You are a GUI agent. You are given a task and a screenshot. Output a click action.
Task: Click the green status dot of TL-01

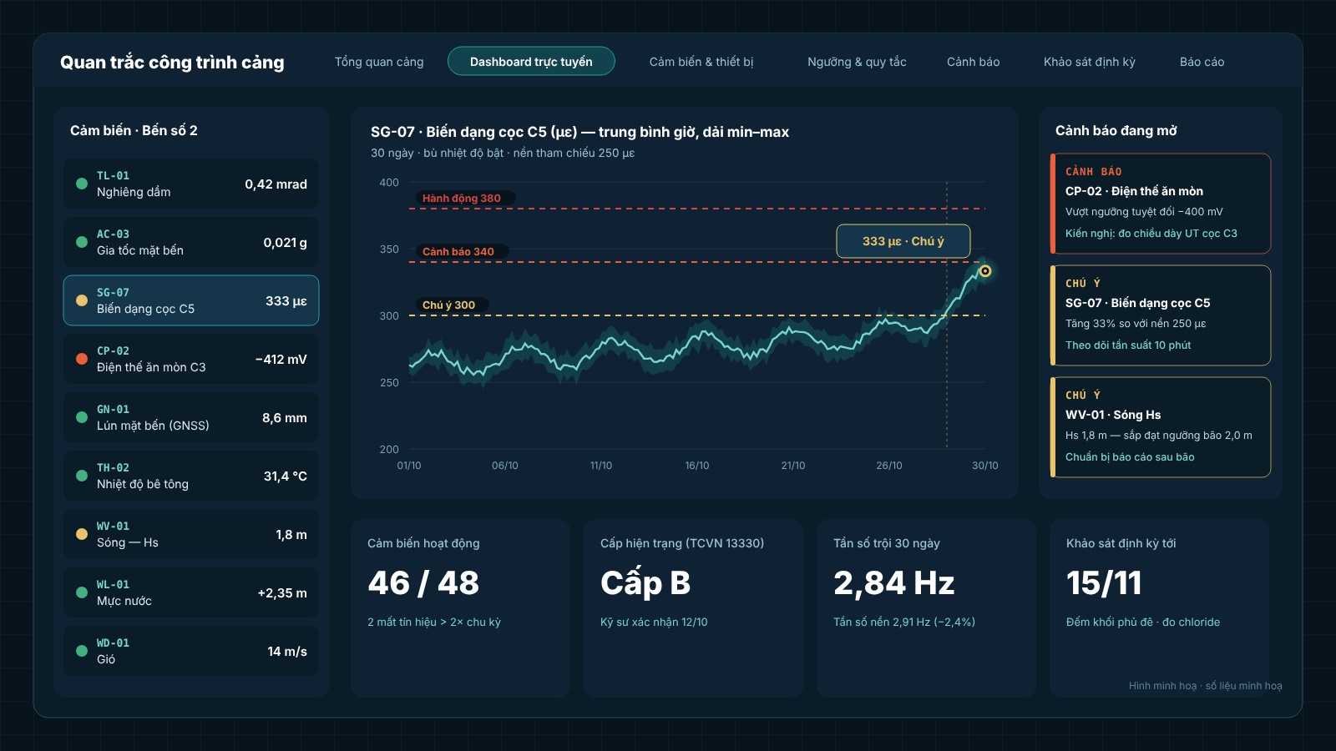[x=82, y=184]
